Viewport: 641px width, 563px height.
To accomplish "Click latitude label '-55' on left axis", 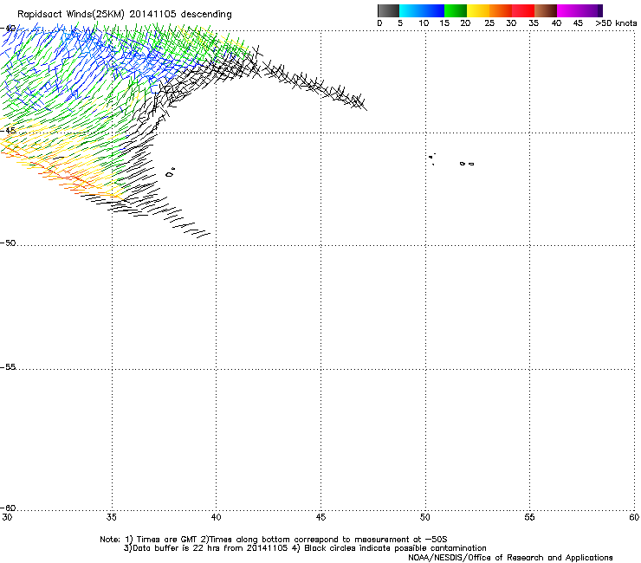I will point(8,367).
